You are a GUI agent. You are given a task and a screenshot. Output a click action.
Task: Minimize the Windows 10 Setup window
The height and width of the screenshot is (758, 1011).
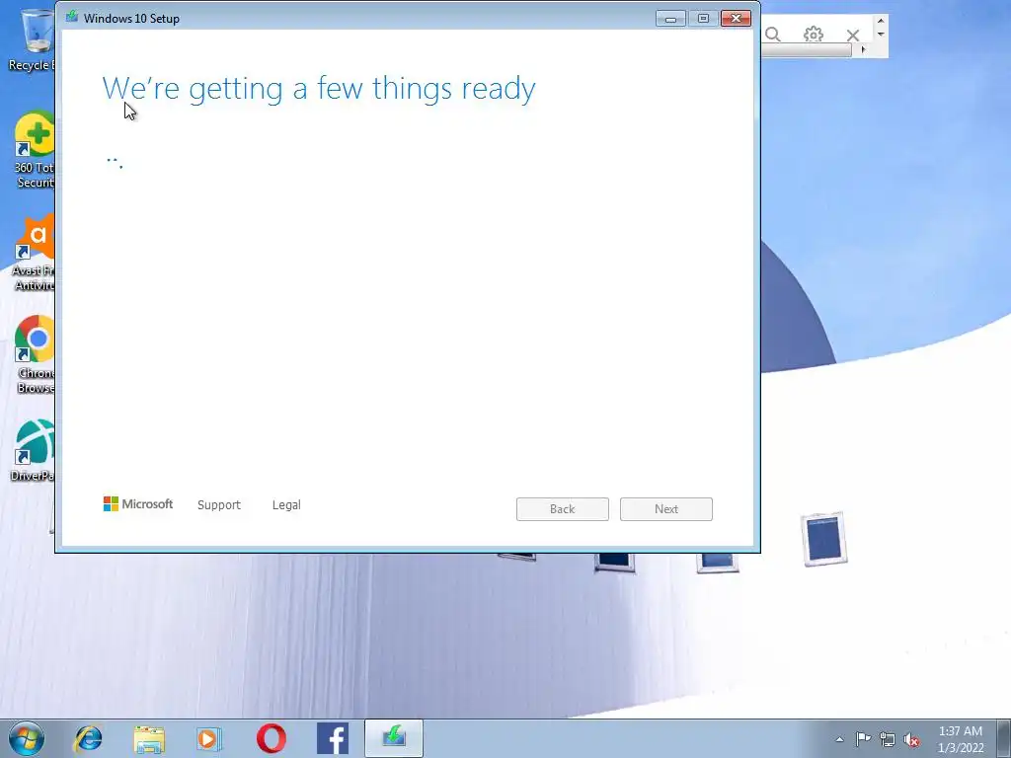670,19
